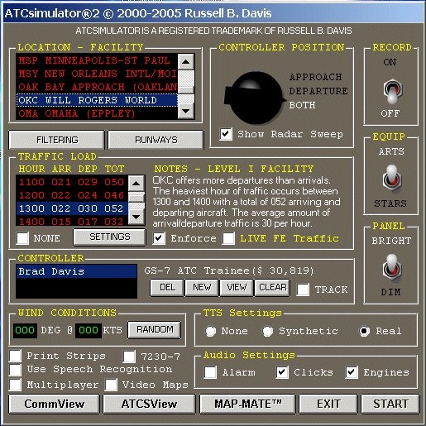Select TTS Synthetic radio button
The width and height of the screenshot is (426, 426).
click(267, 331)
